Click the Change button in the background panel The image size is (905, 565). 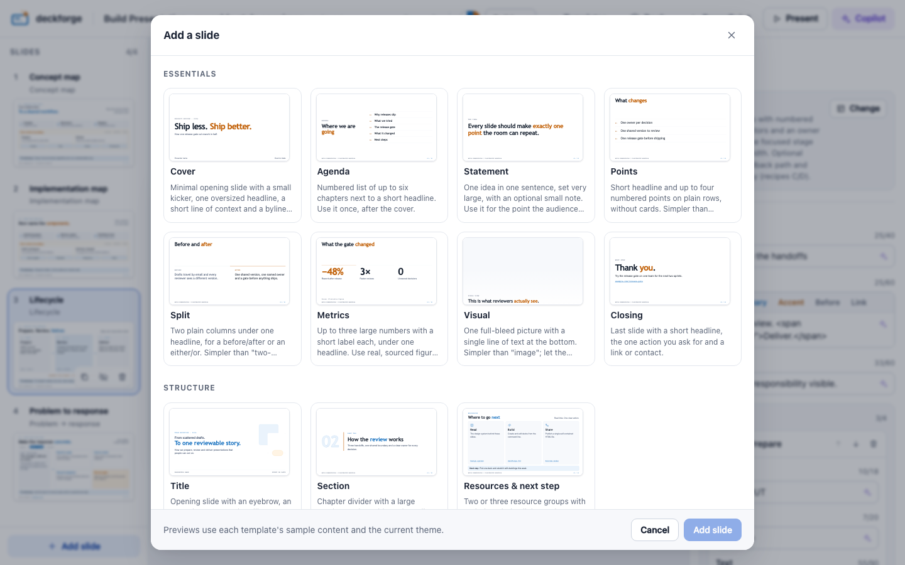(858, 109)
